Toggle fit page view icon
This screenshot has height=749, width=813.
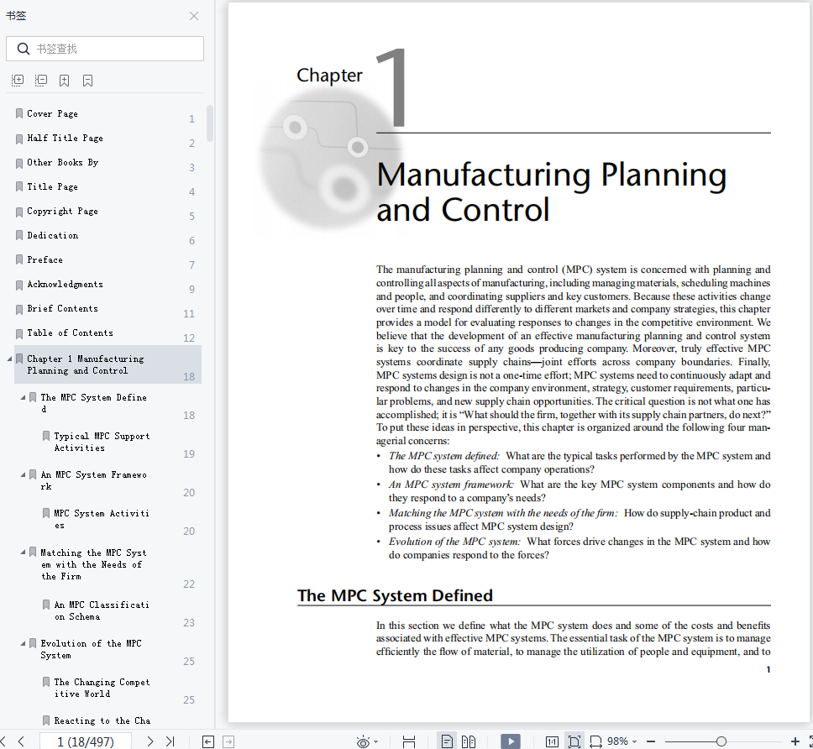pyautogui.click(x=574, y=741)
